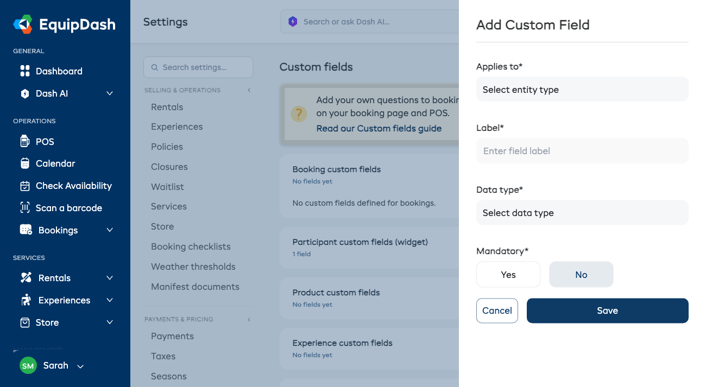Click the EquipDash logo icon
The height and width of the screenshot is (387, 706).
coord(23,24)
